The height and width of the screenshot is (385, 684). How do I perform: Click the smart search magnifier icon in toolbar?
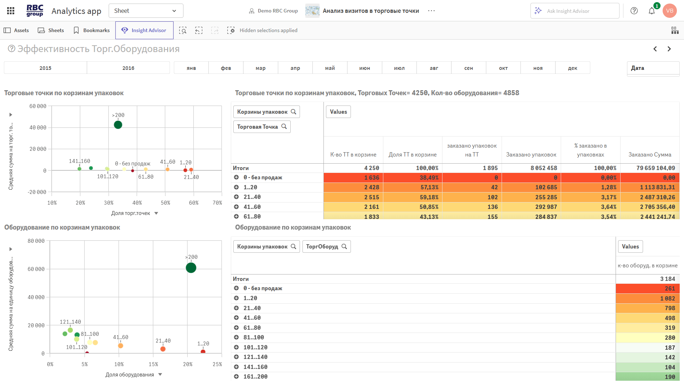coord(182,30)
